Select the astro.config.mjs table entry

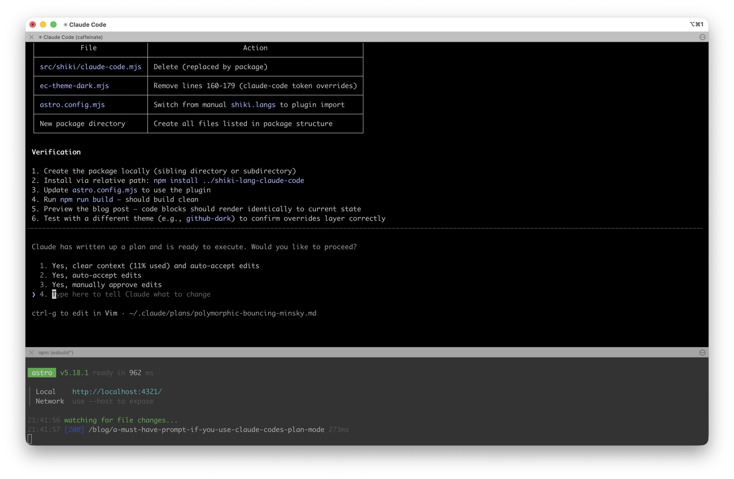click(x=72, y=104)
